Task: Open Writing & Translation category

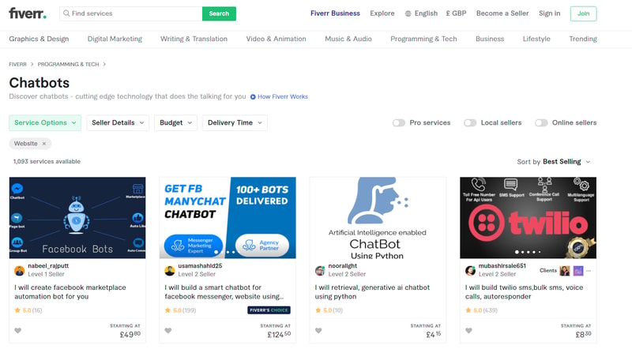Action: [194, 39]
